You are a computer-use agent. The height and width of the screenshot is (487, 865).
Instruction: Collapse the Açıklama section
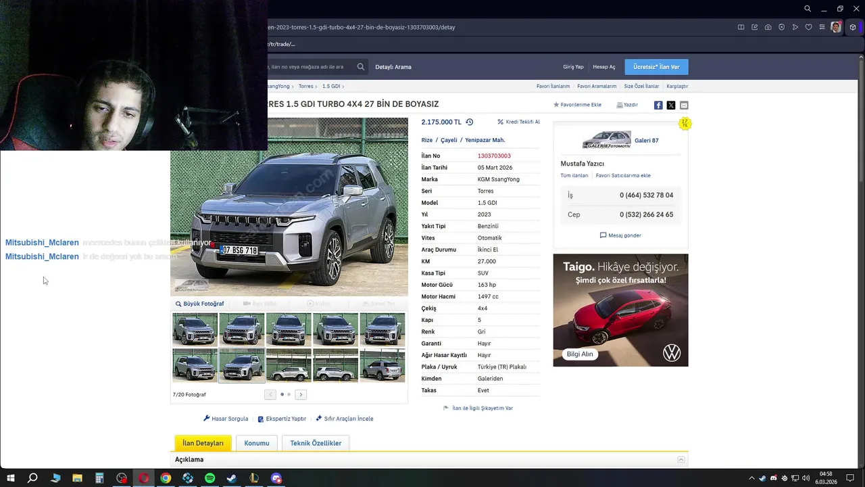coord(681,460)
